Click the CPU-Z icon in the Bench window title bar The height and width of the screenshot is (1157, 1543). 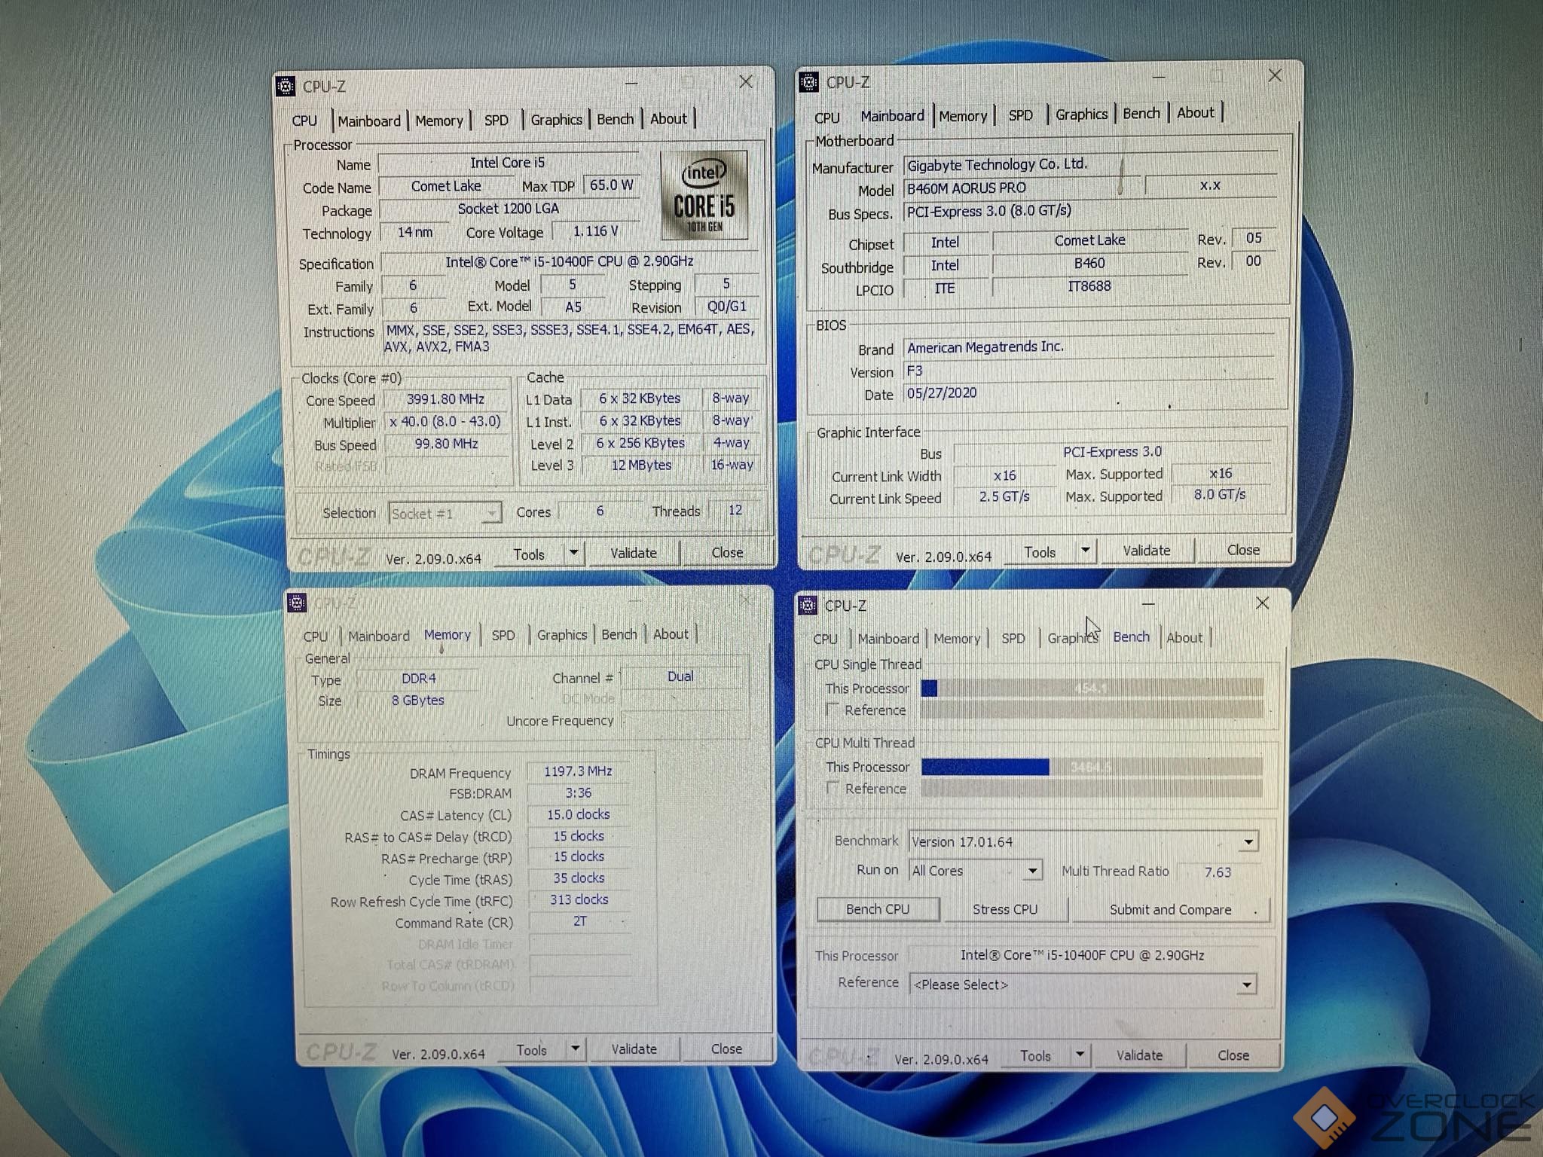808,605
